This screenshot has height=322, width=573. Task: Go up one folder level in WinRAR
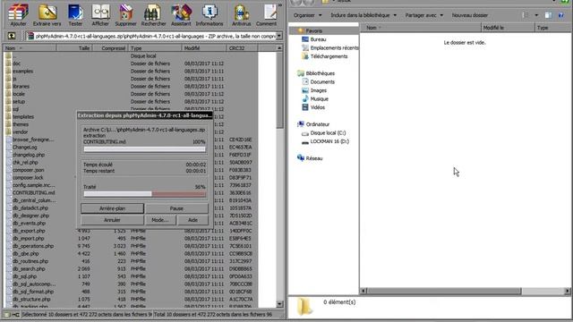(12, 36)
